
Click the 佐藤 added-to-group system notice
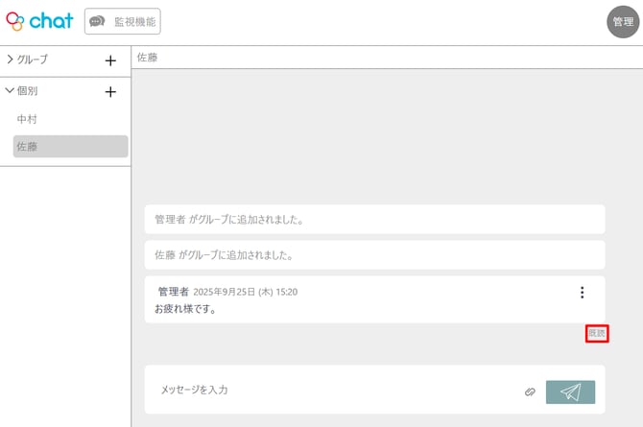tap(224, 255)
